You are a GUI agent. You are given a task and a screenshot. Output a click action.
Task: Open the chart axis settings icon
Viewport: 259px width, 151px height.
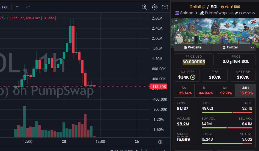tap(160, 142)
